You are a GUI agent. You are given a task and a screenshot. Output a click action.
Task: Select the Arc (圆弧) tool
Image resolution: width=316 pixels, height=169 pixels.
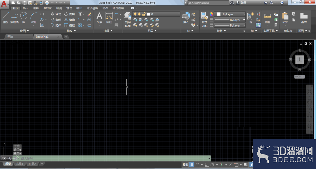click(33, 18)
